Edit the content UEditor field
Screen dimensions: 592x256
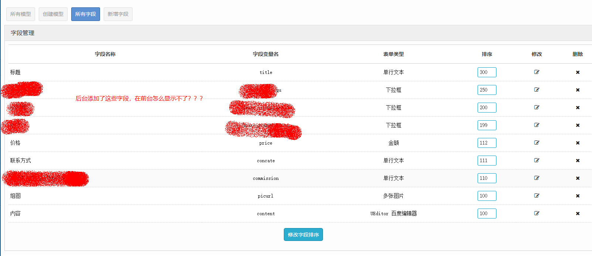pos(537,213)
